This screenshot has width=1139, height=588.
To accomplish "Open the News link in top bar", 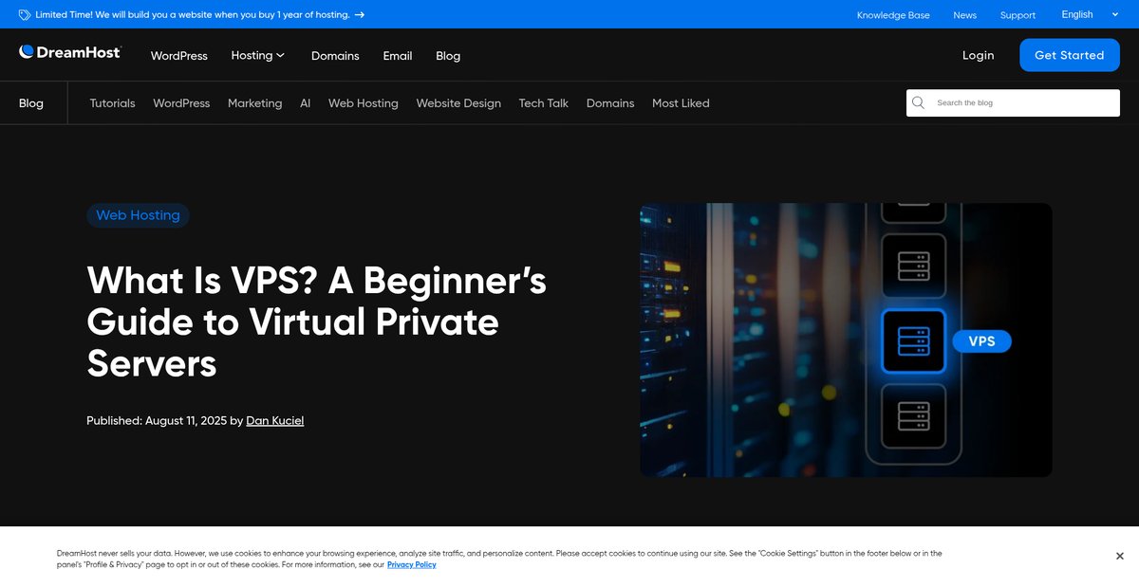I will [964, 15].
